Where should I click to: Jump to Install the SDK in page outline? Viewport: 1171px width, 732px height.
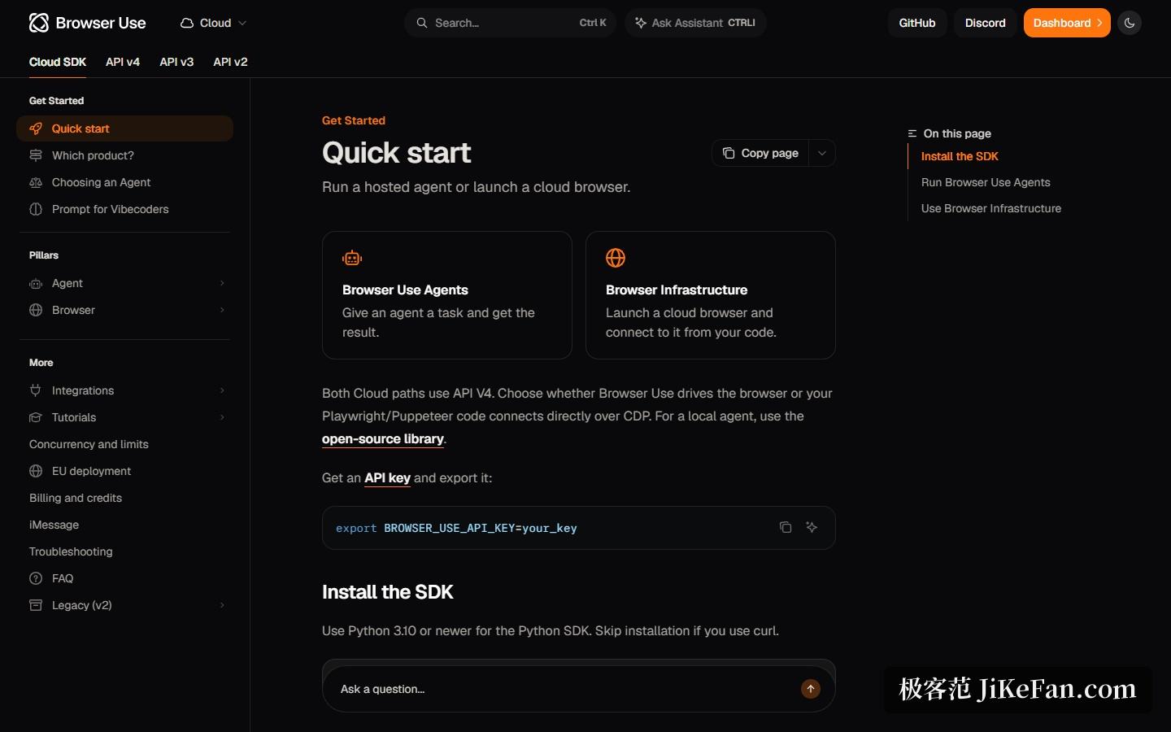pos(960,156)
